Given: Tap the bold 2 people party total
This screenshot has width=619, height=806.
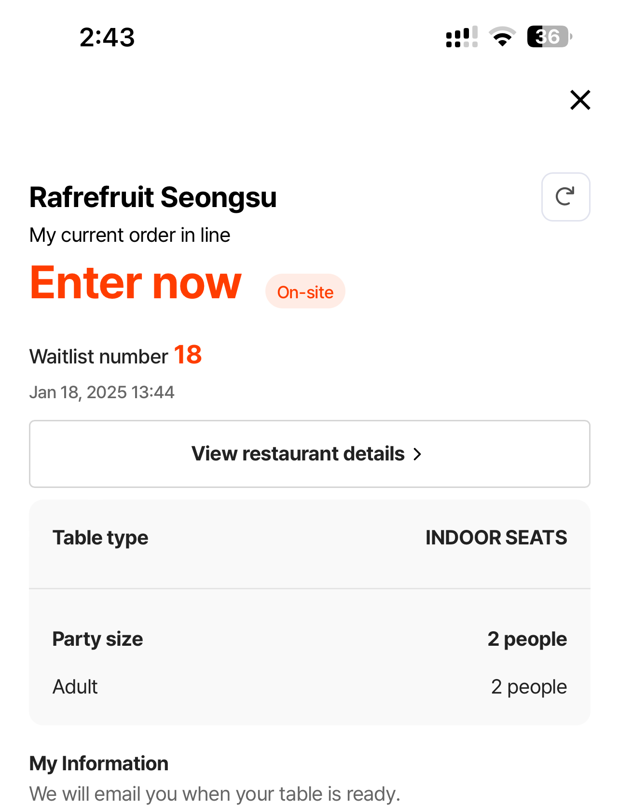Looking at the screenshot, I should pyautogui.click(x=527, y=639).
